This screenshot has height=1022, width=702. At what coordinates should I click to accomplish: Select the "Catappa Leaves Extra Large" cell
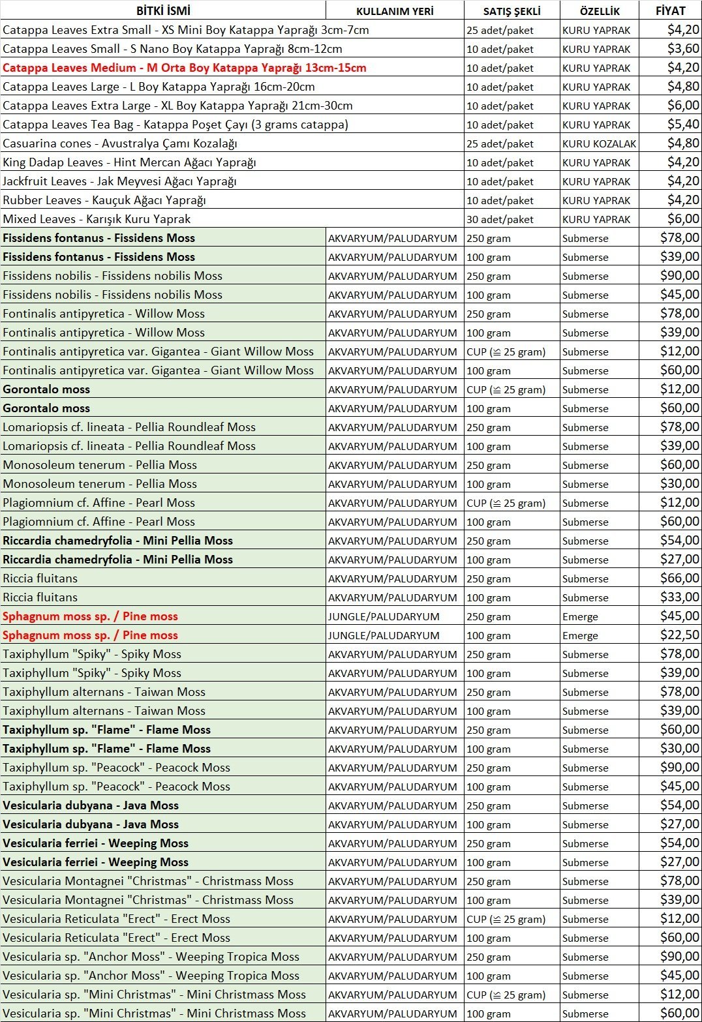(177, 106)
